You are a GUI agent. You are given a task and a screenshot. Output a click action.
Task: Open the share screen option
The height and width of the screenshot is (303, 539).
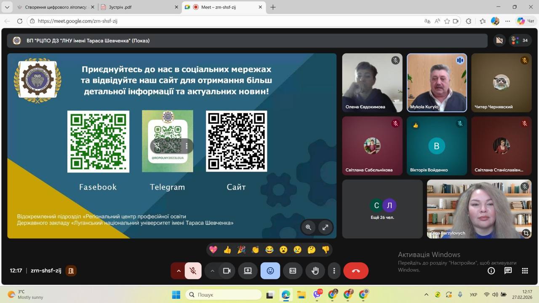tap(248, 271)
